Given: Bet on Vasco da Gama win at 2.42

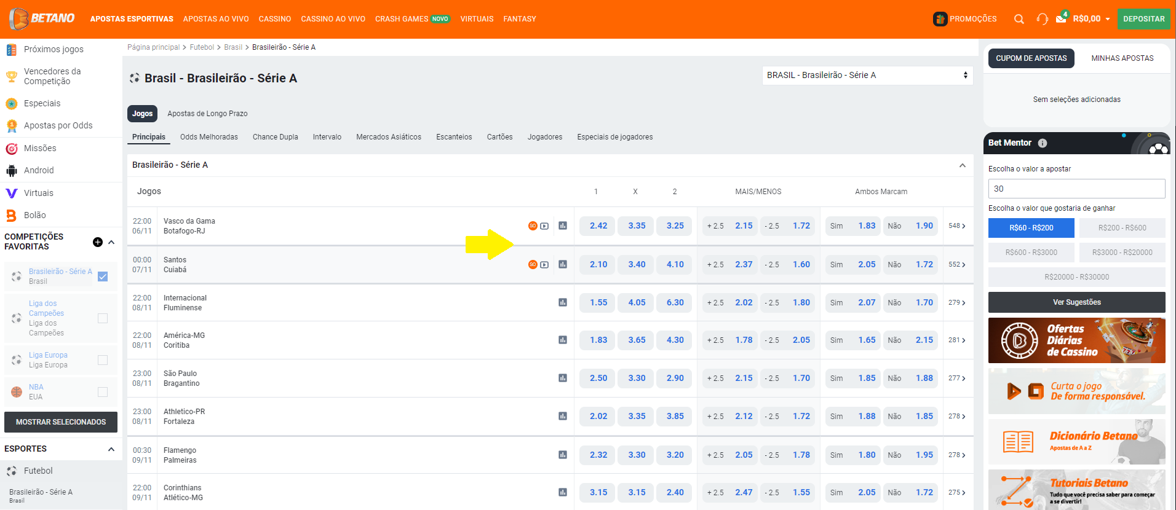Looking at the screenshot, I should point(598,226).
